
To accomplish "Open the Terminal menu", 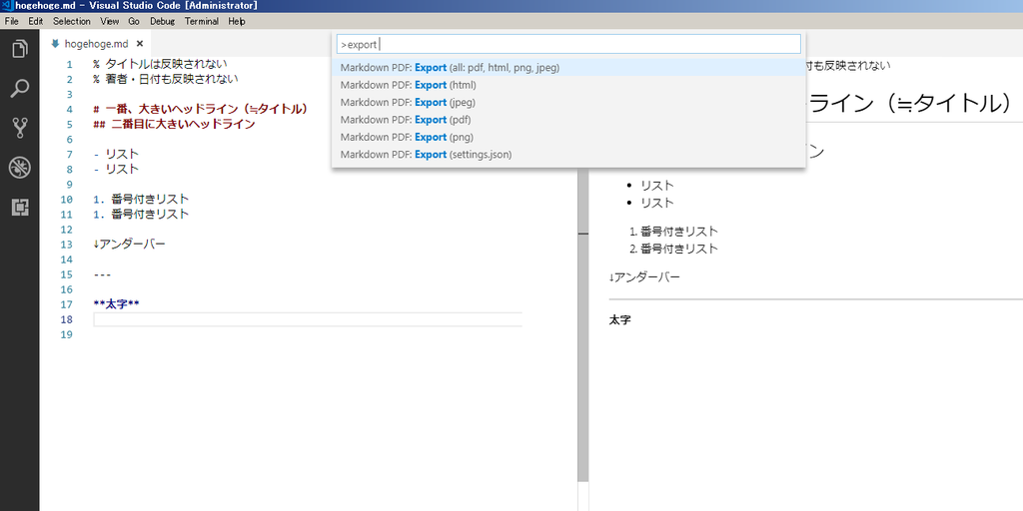I will (202, 22).
